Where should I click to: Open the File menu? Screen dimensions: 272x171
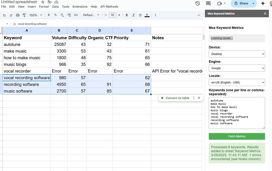(4, 7)
